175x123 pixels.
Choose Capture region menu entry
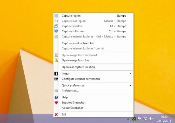[94, 16]
